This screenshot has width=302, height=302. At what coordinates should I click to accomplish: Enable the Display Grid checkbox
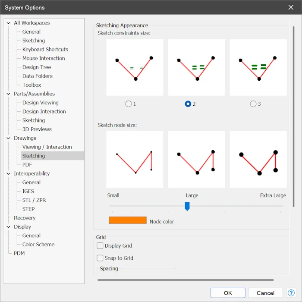pos(100,245)
